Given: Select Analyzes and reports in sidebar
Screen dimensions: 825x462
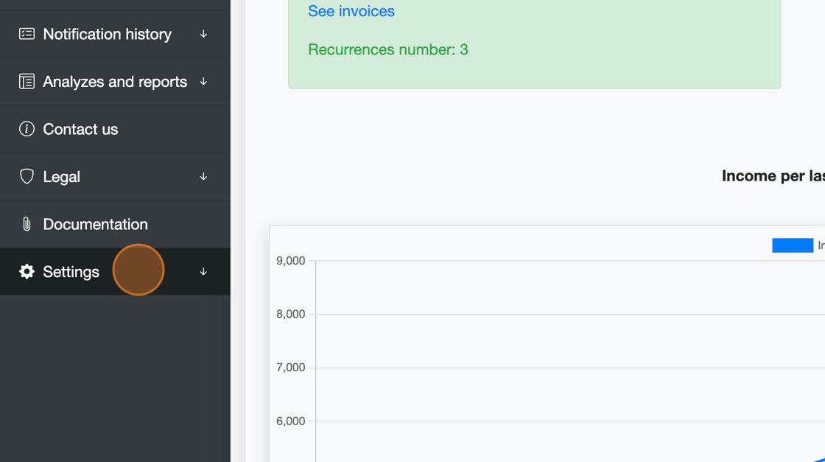Looking at the screenshot, I should coord(115,82).
